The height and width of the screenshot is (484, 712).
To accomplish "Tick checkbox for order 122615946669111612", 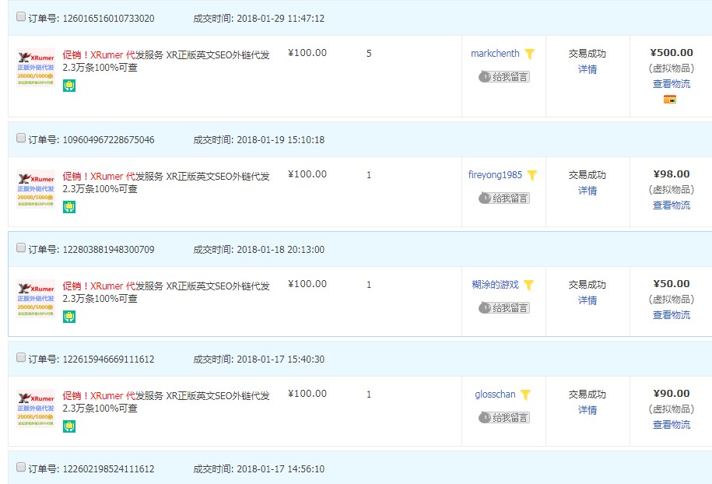I will (x=21, y=358).
